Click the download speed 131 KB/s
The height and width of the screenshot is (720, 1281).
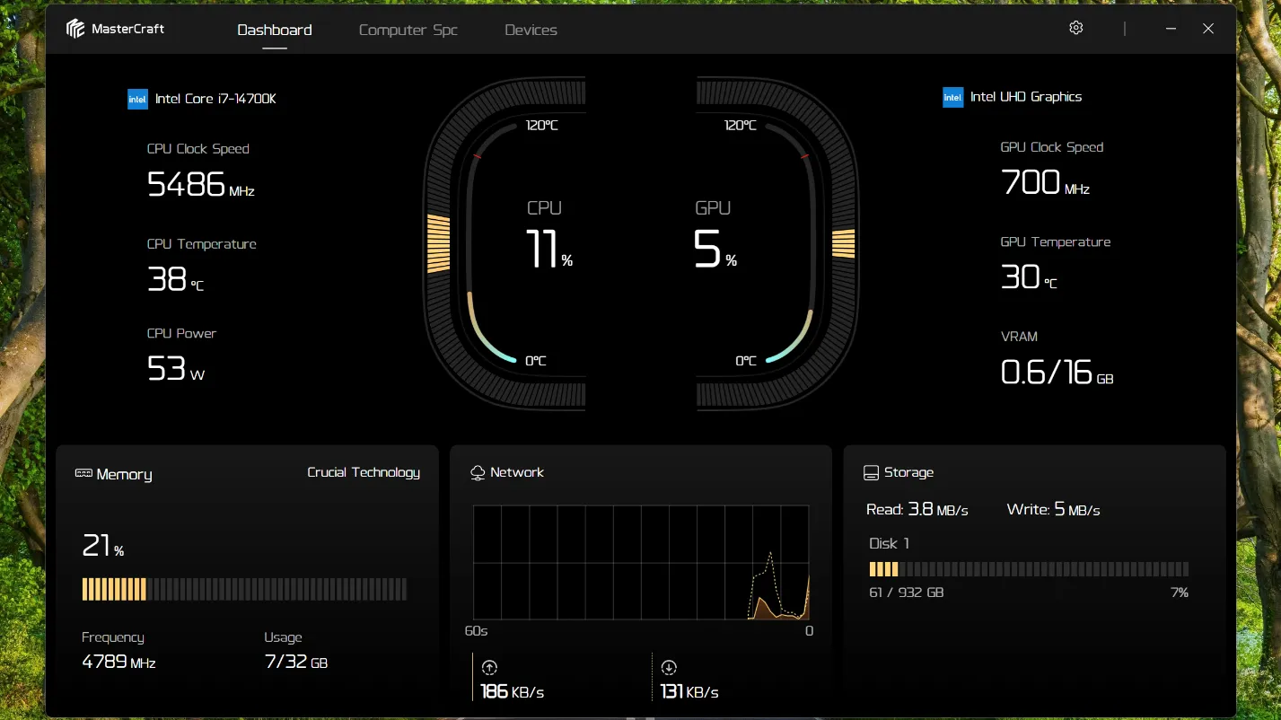[x=689, y=692]
